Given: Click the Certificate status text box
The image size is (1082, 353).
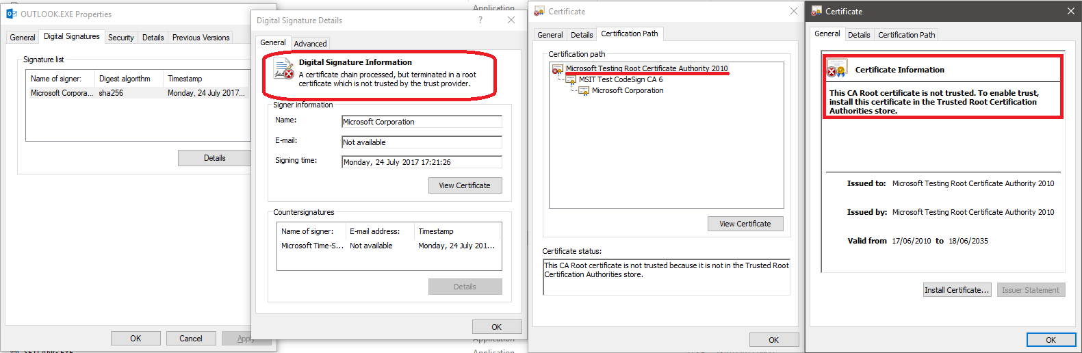Looking at the screenshot, I should pos(667,277).
